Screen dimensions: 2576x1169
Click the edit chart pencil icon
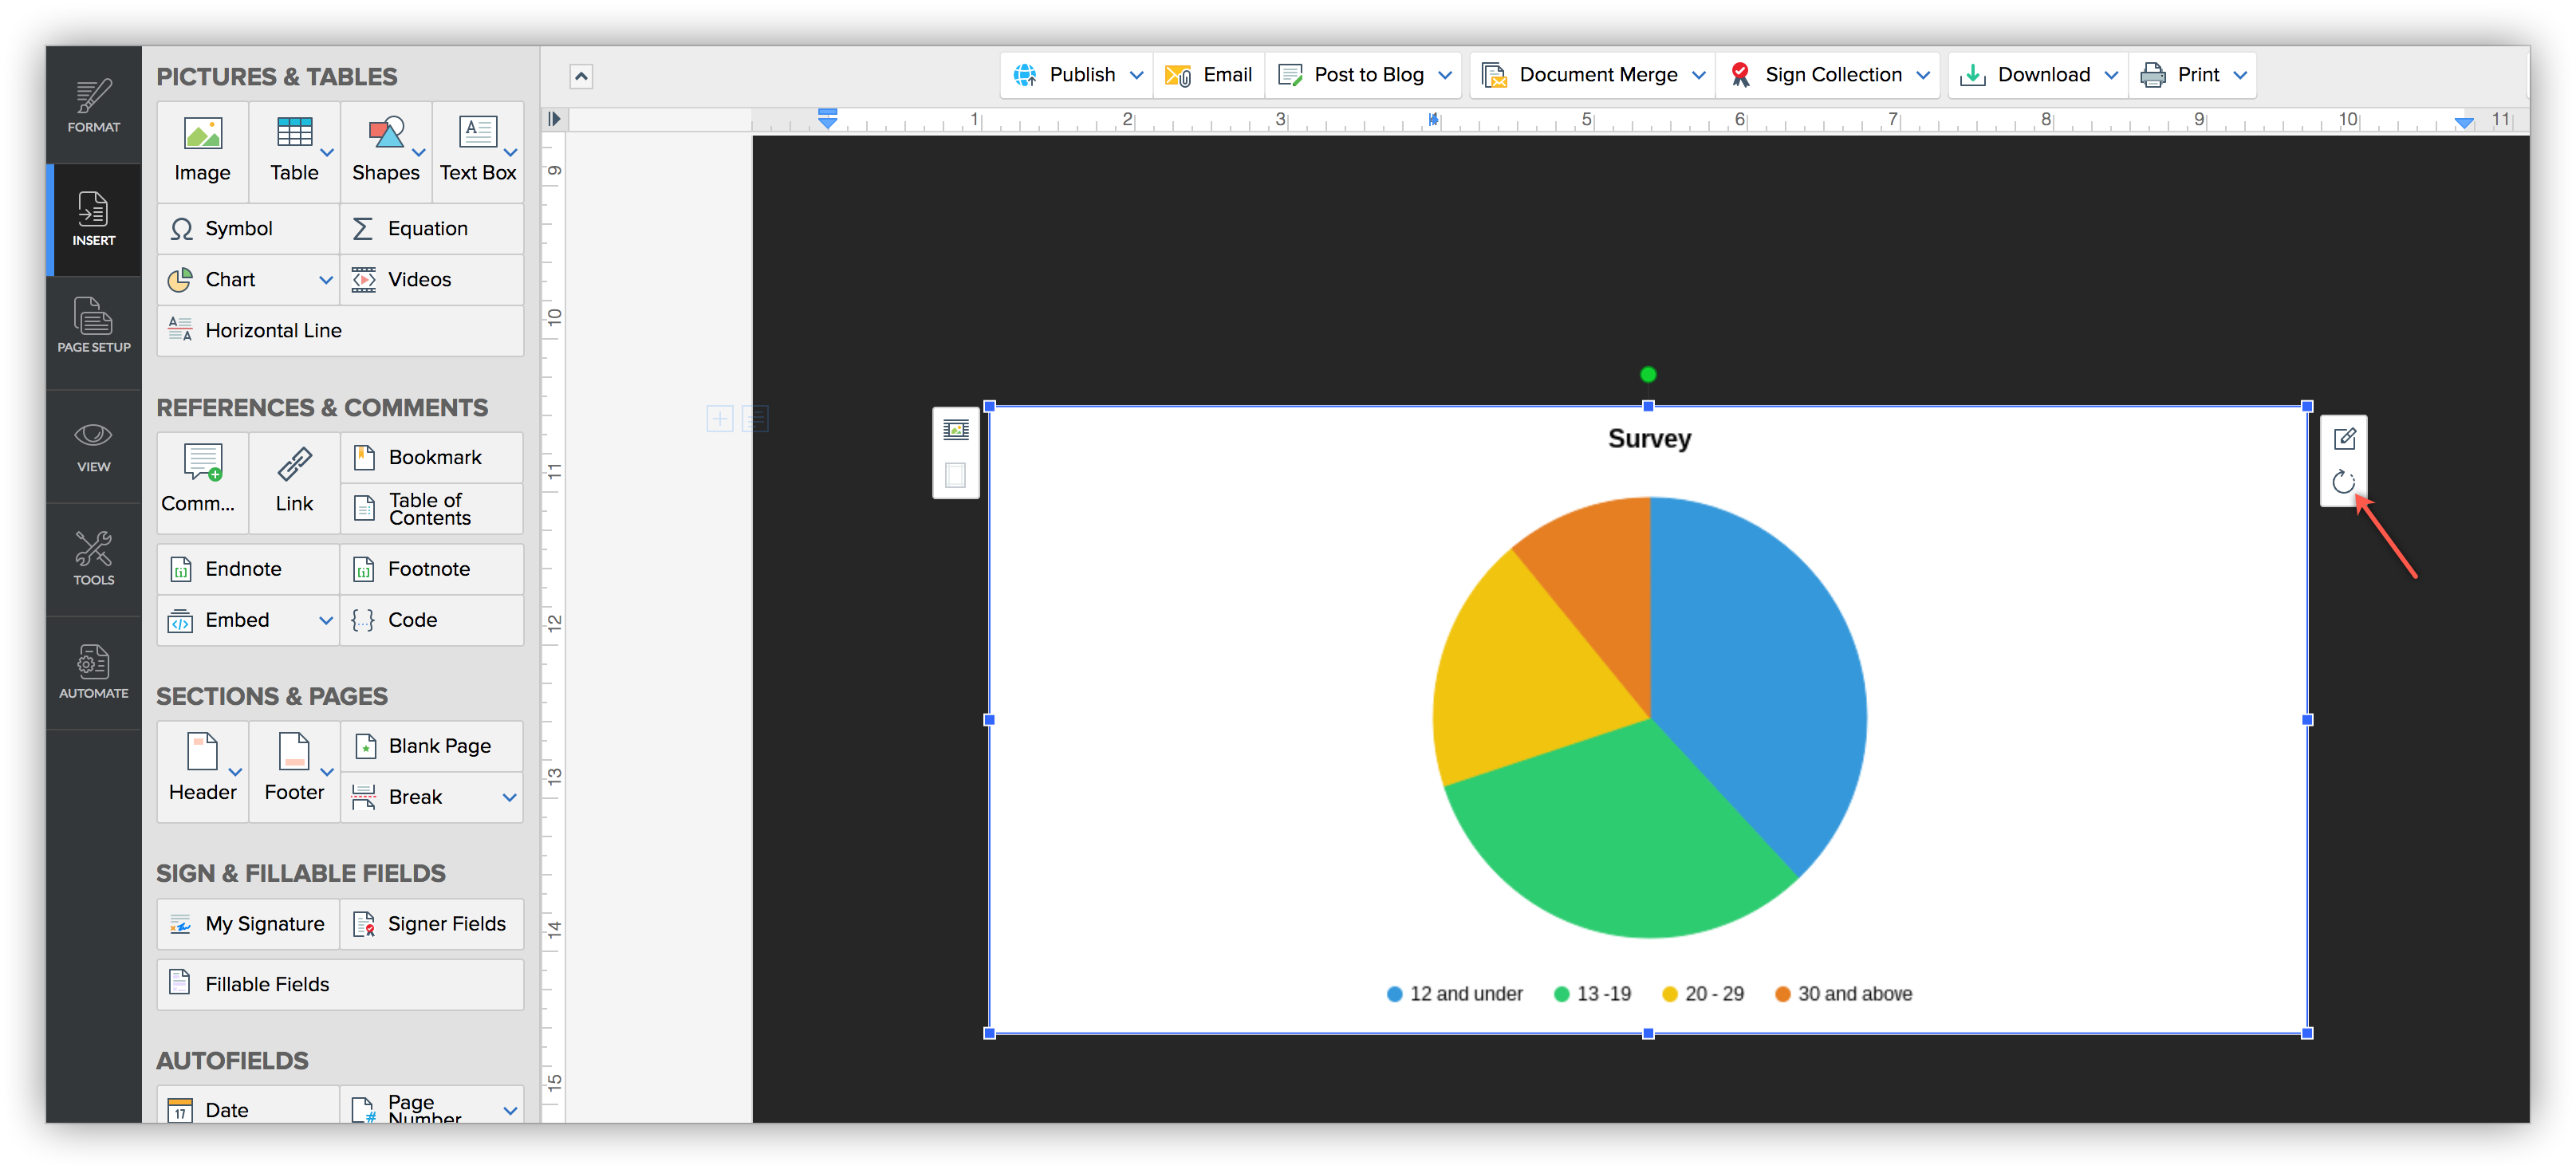2343,439
